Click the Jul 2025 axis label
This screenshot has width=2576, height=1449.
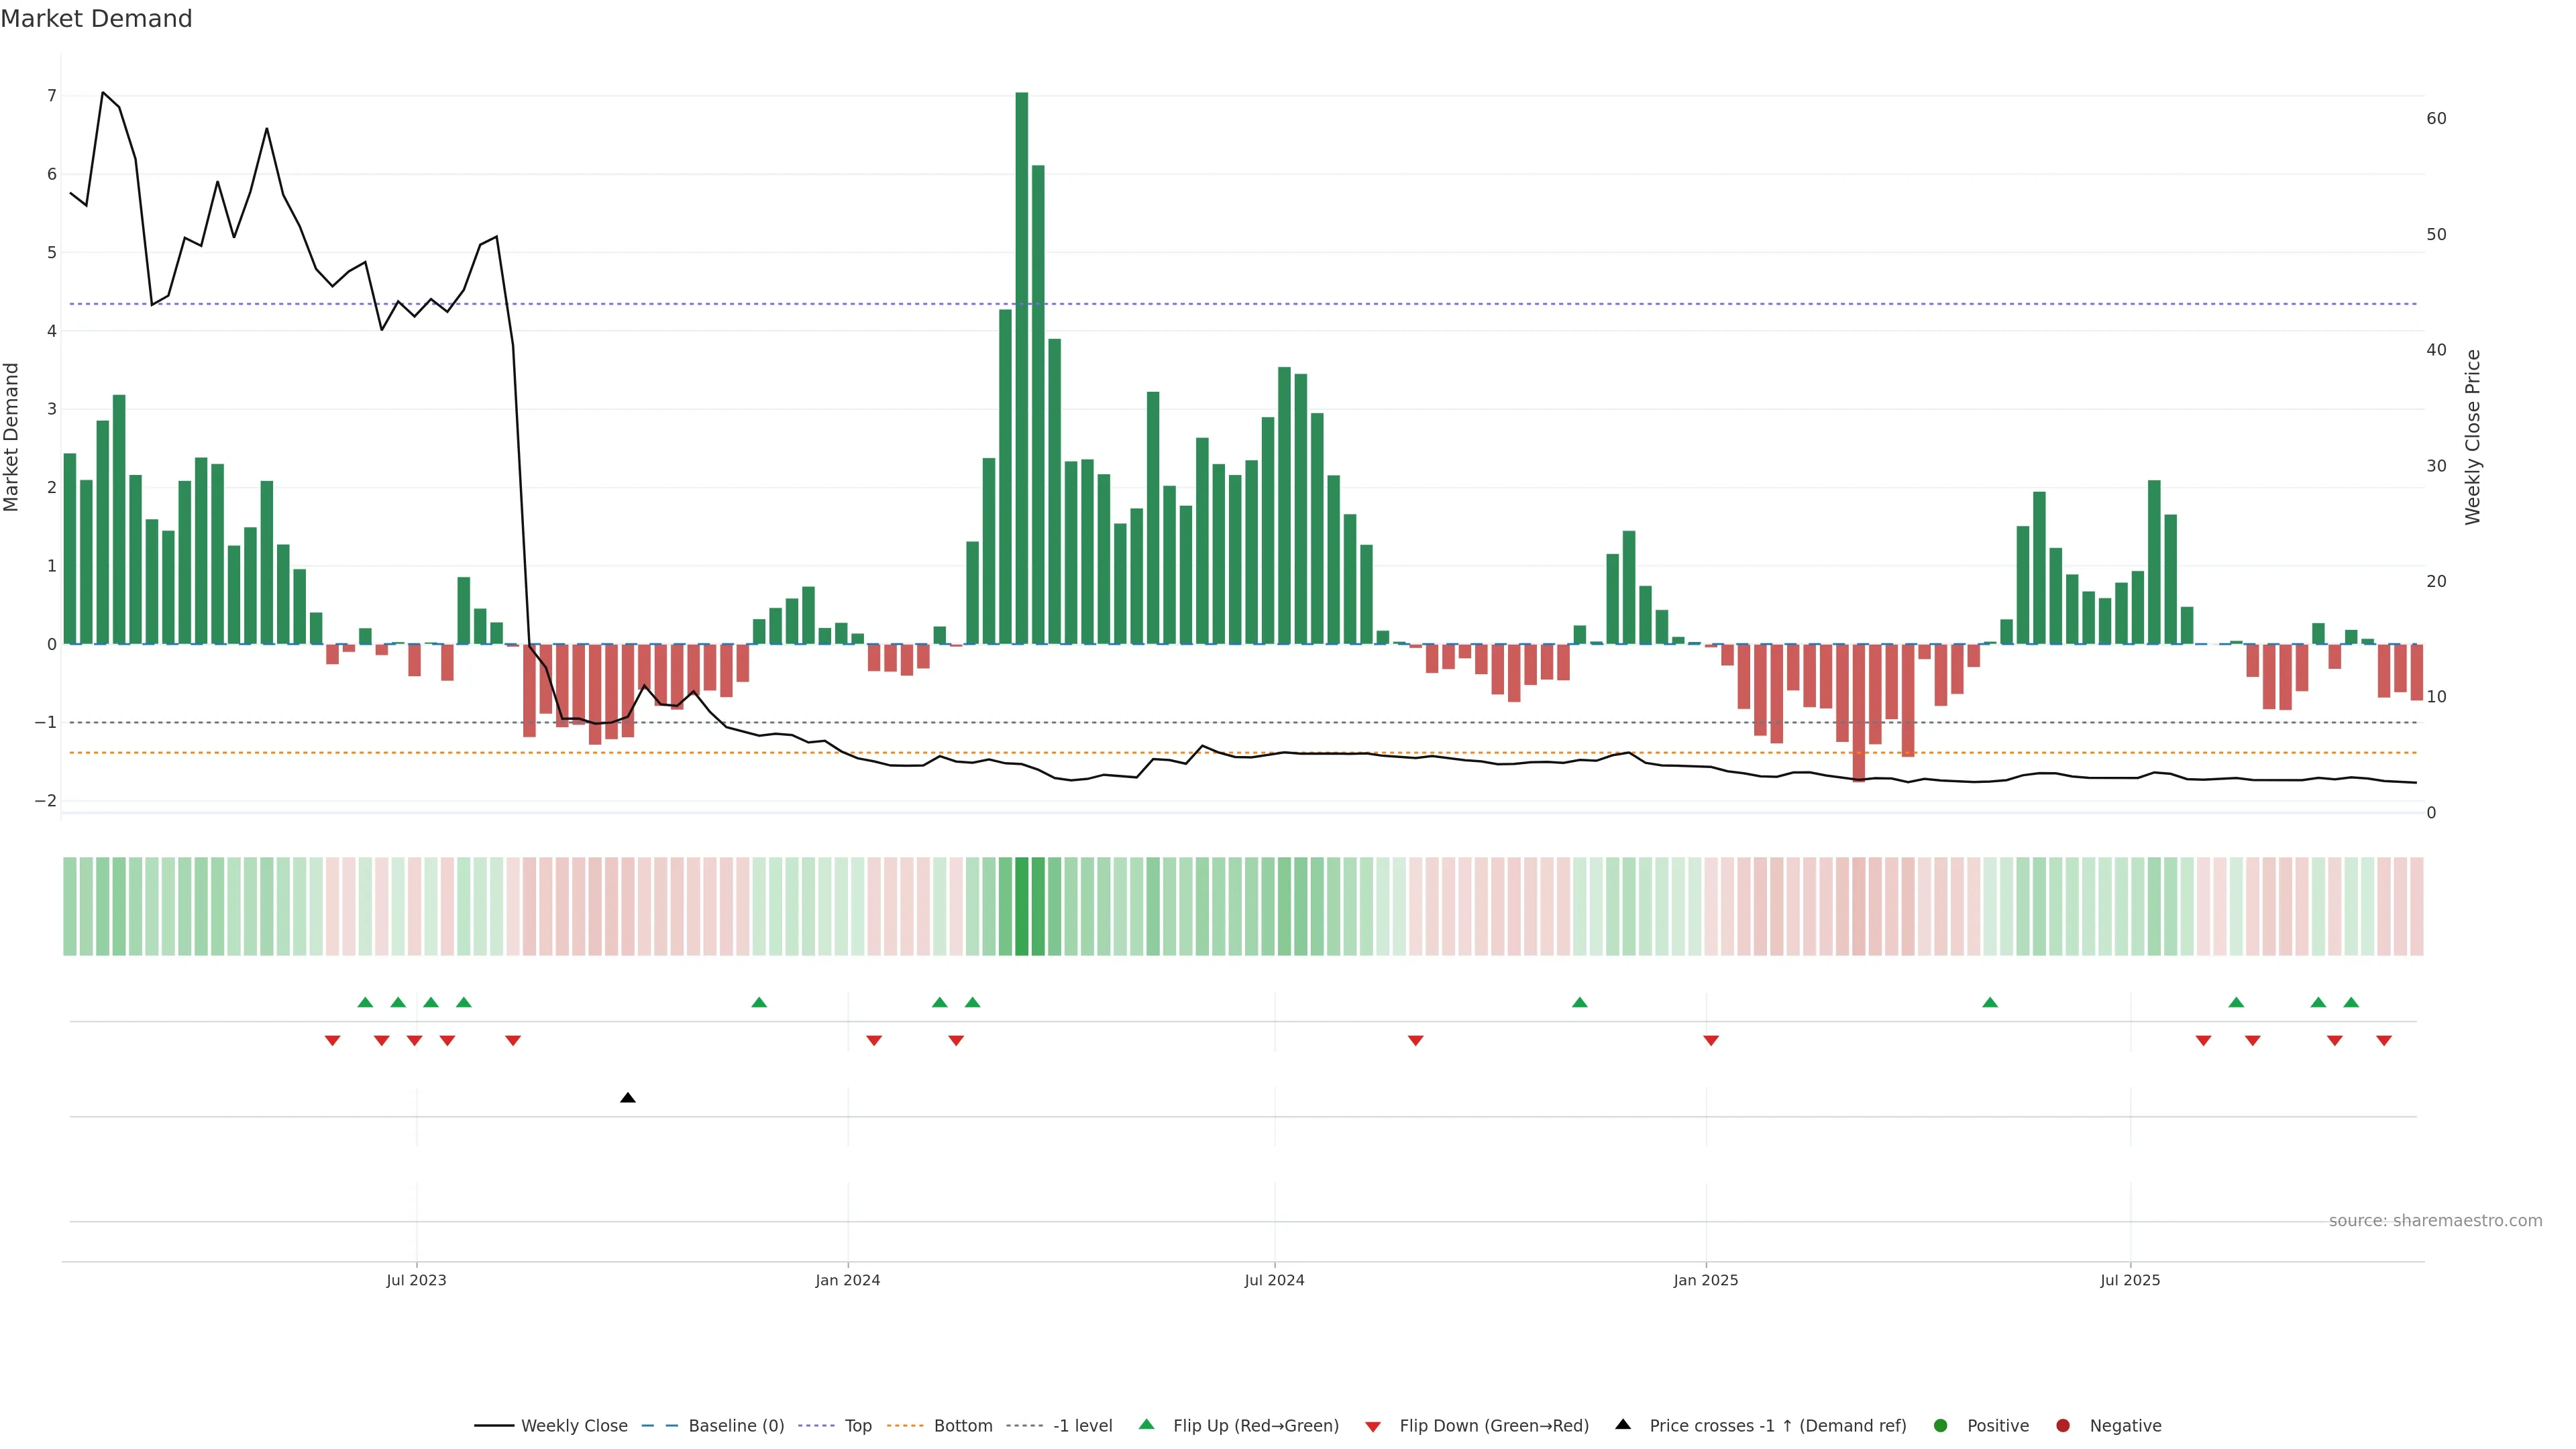tap(2129, 1280)
